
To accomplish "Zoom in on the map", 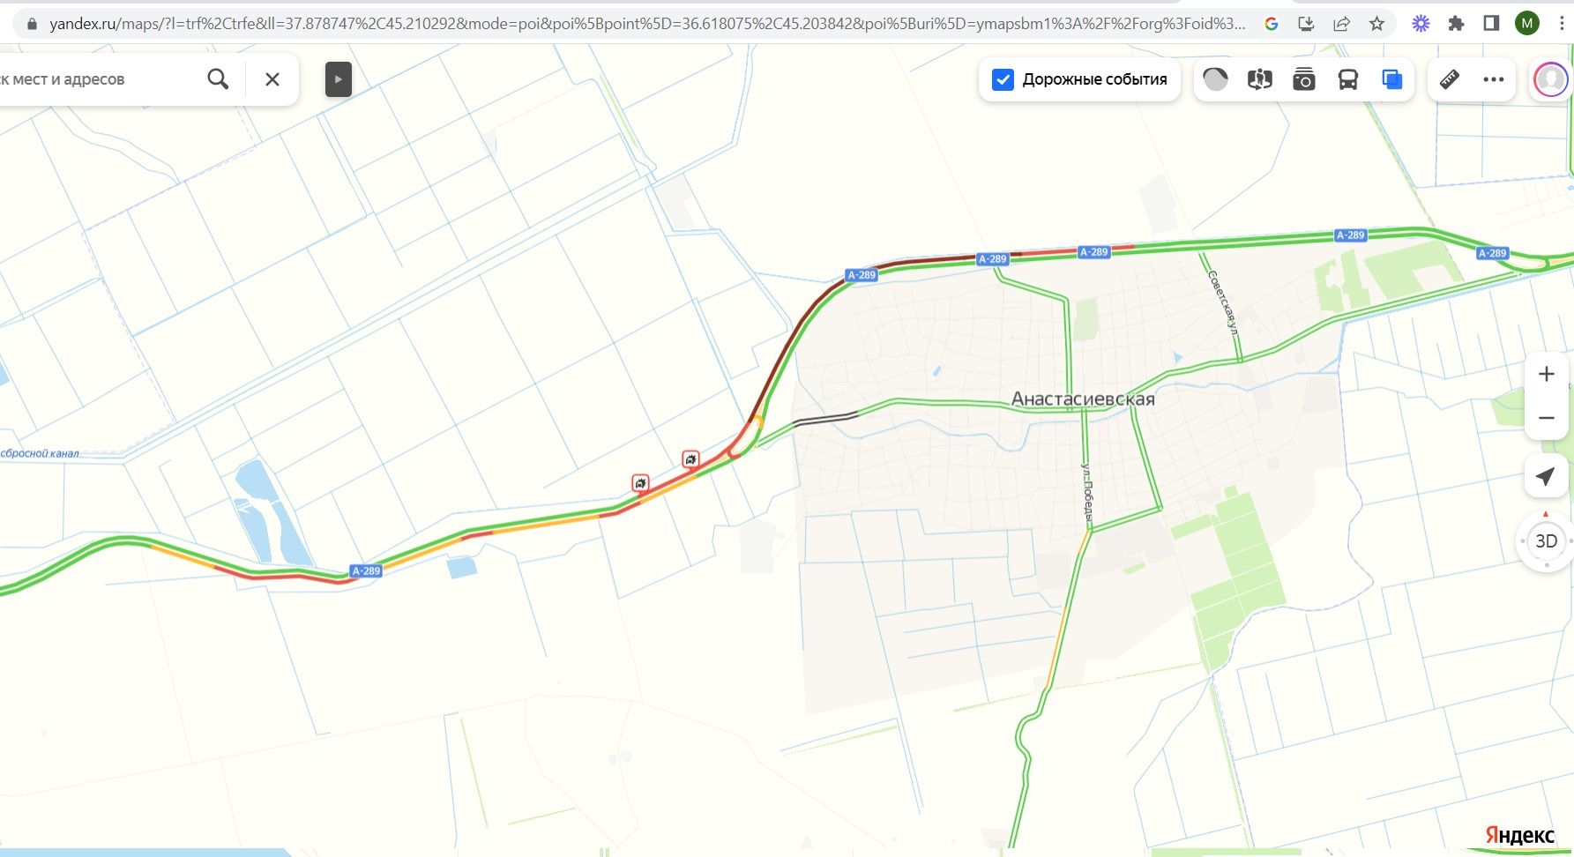I will coord(1546,374).
